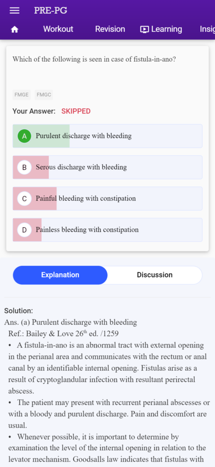Select option A circle badge
This screenshot has width=215, height=467.
(25, 136)
